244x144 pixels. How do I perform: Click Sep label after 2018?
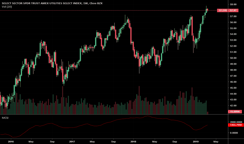(x=175, y=142)
